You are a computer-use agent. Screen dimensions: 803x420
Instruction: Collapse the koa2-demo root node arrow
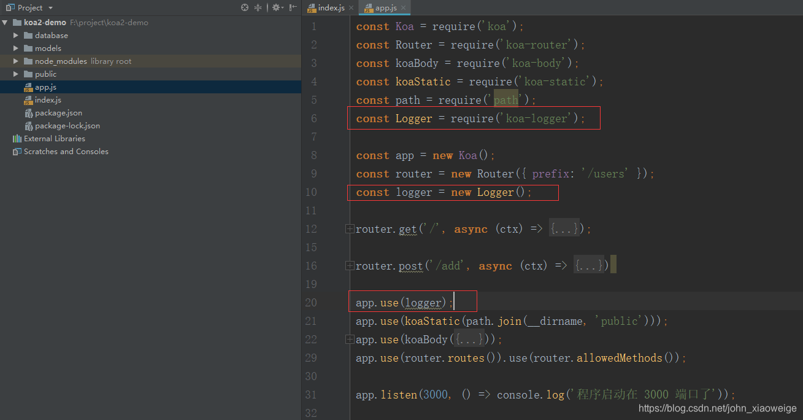click(6, 23)
